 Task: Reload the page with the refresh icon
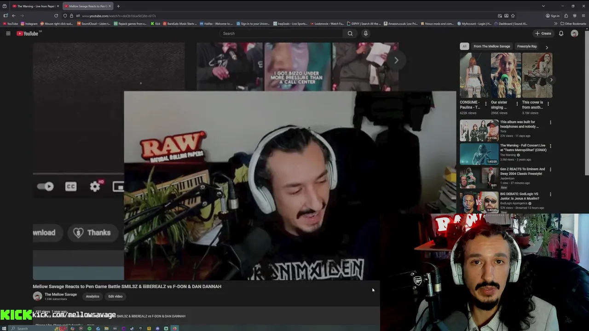click(x=56, y=16)
